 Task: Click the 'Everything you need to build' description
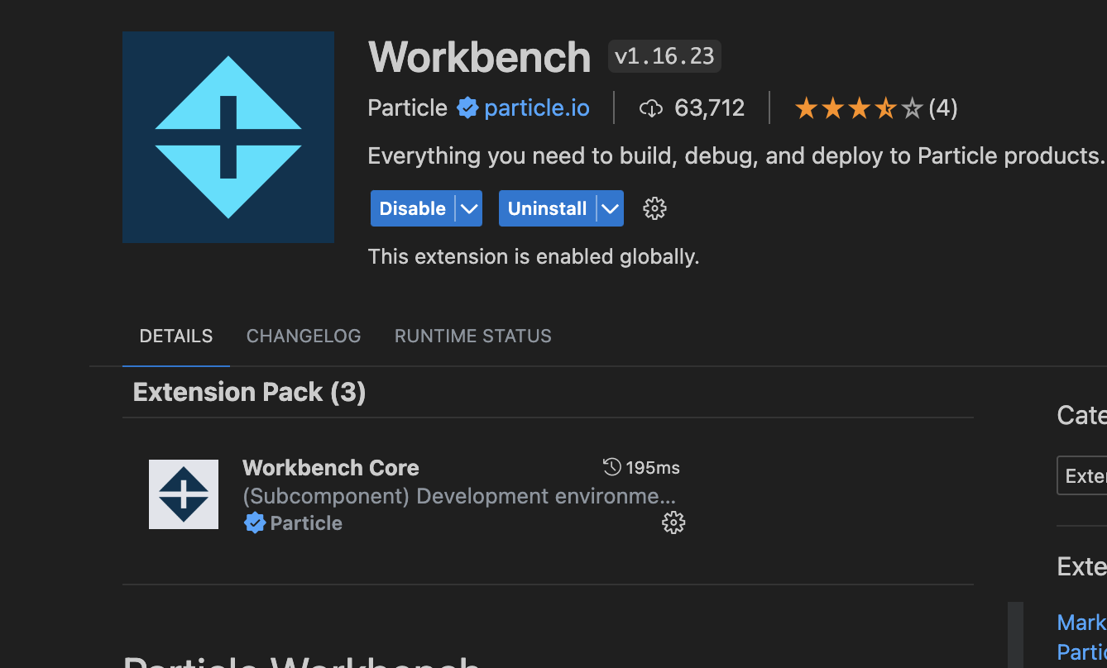[x=736, y=155]
